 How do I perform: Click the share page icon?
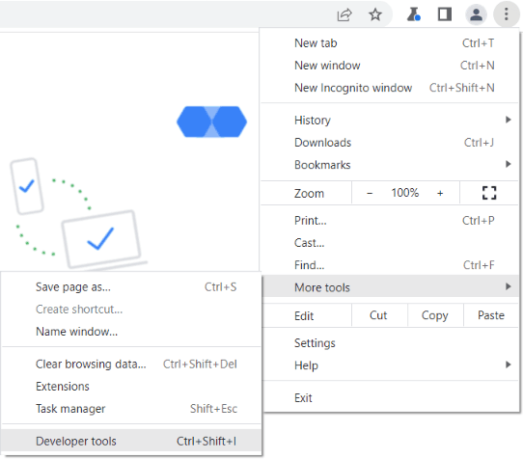click(344, 15)
